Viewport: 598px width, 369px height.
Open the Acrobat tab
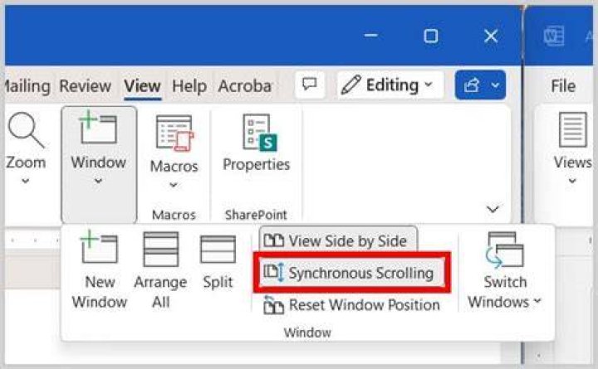[245, 86]
